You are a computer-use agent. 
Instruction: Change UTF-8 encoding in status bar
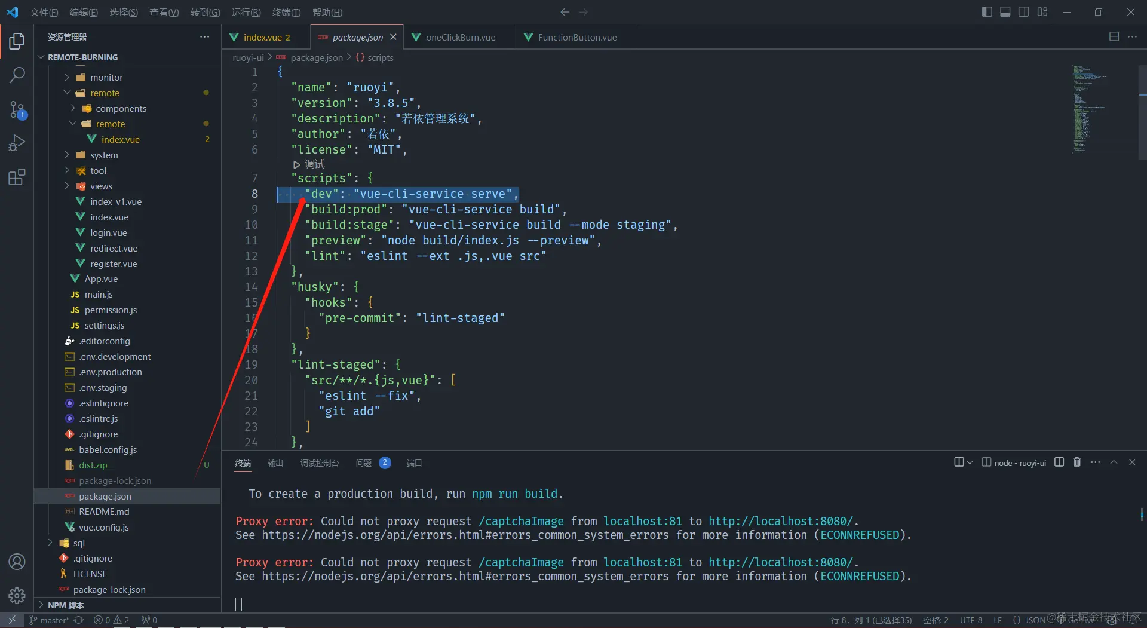point(971,620)
